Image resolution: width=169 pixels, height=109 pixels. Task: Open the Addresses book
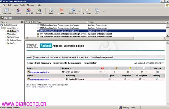87,11
